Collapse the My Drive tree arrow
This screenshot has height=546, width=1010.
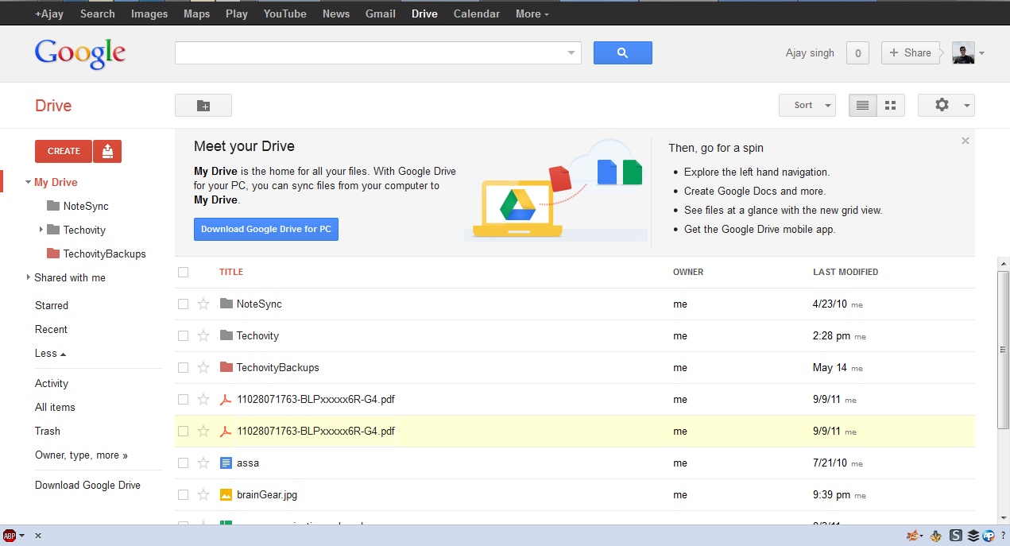pyautogui.click(x=28, y=182)
